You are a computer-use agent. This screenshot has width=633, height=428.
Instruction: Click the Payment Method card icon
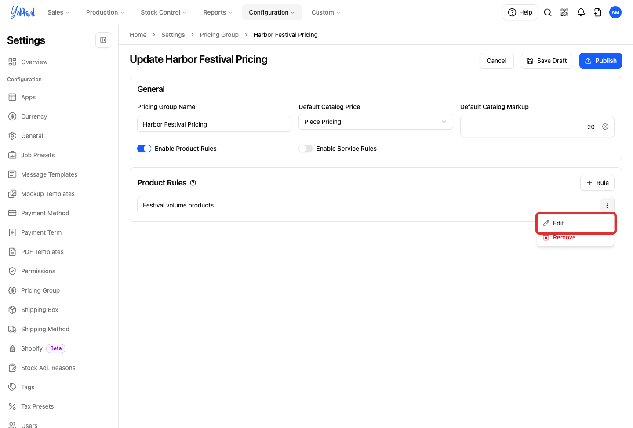[12, 213]
